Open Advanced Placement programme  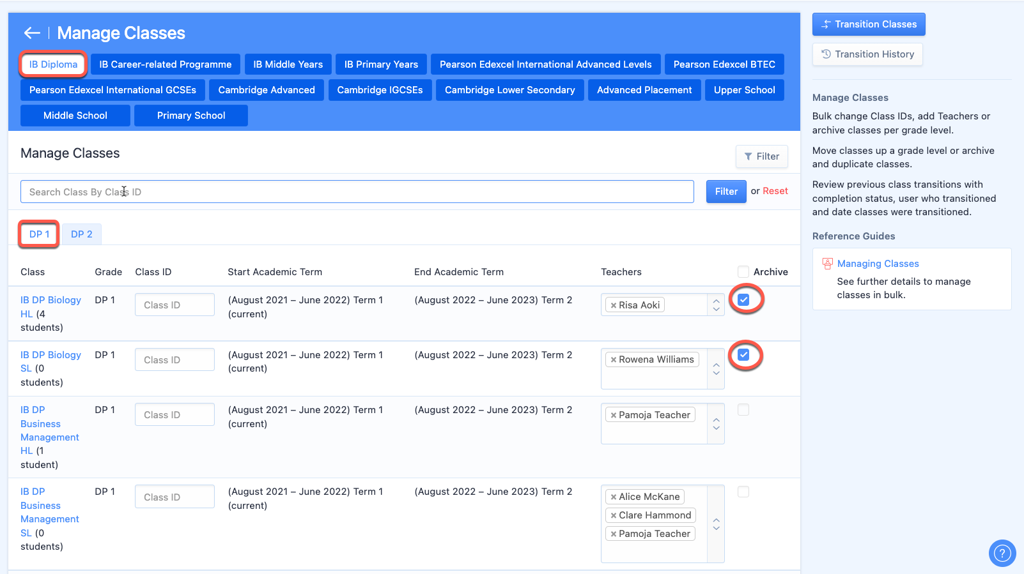644,90
